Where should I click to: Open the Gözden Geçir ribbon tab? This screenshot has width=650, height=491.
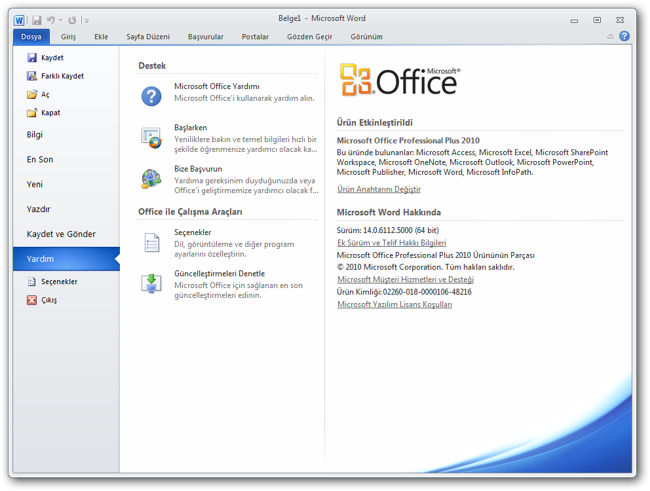pyautogui.click(x=310, y=37)
